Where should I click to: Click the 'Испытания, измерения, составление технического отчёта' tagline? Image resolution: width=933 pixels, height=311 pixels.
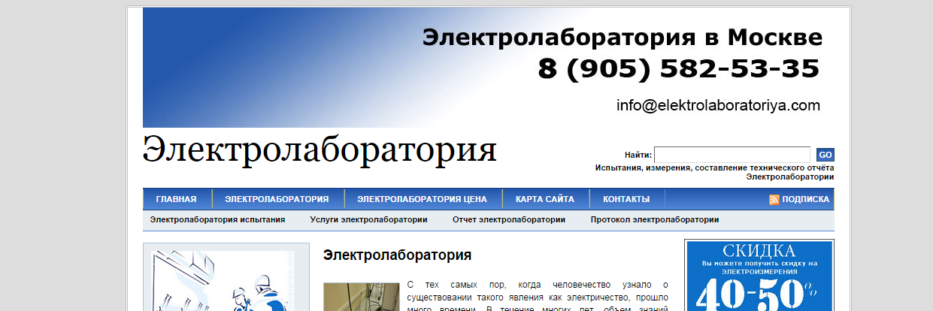pos(714,168)
